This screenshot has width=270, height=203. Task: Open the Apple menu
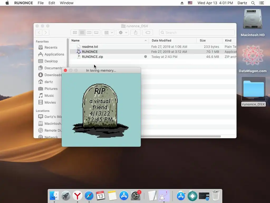pyautogui.click(x=7, y=3)
